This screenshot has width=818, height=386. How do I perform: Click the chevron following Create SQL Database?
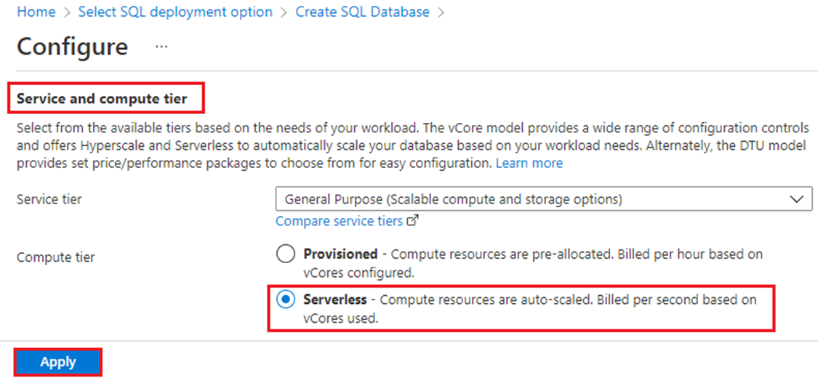pyautogui.click(x=441, y=12)
